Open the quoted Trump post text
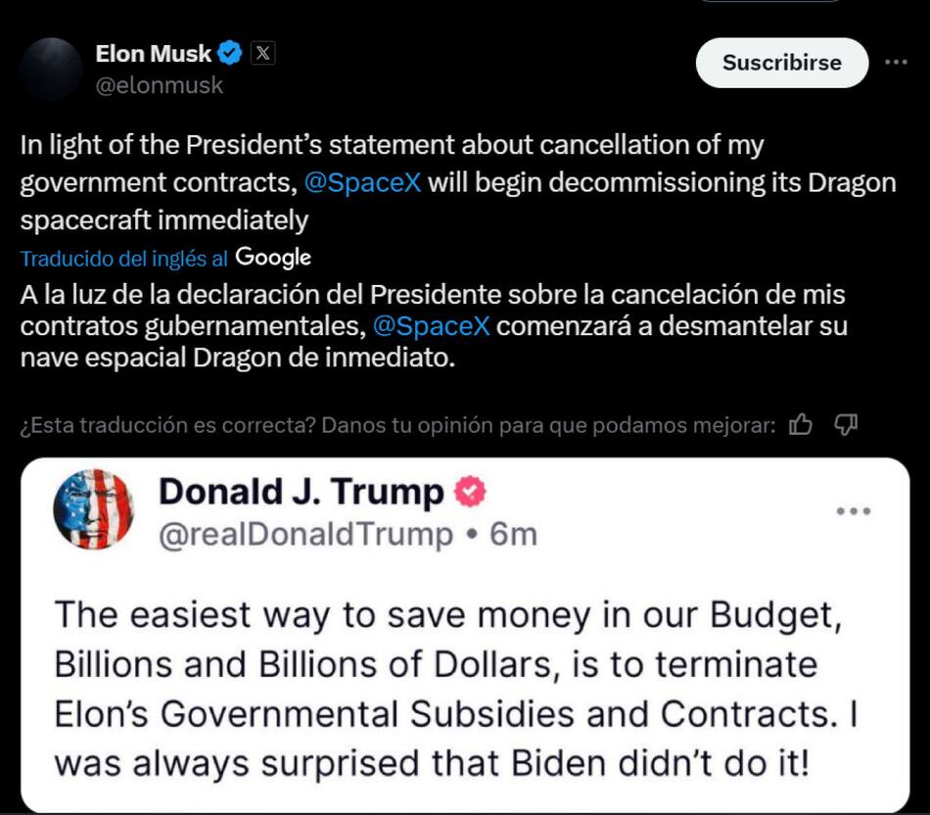Screen dimensions: 930x815 [455, 689]
